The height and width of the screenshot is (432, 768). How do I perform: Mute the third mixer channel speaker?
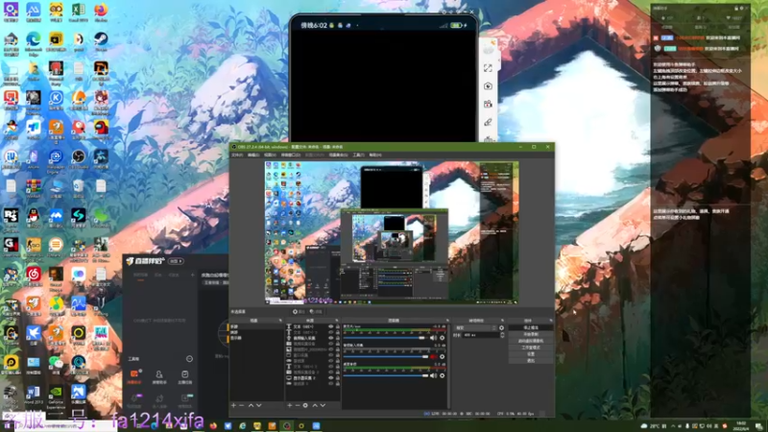click(434, 375)
